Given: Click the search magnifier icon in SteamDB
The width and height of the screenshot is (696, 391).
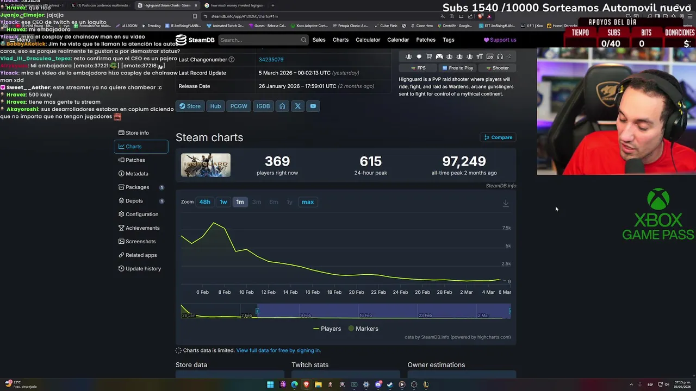Looking at the screenshot, I should [303, 40].
